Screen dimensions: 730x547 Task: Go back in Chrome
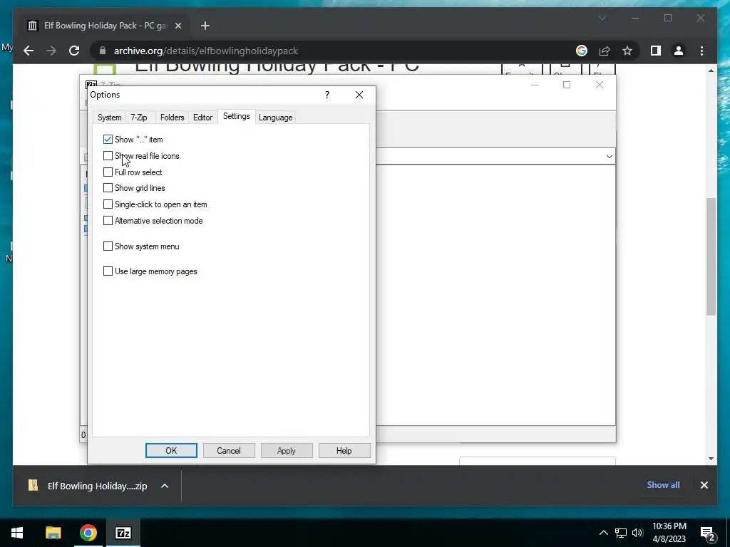pyautogui.click(x=29, y=51)
